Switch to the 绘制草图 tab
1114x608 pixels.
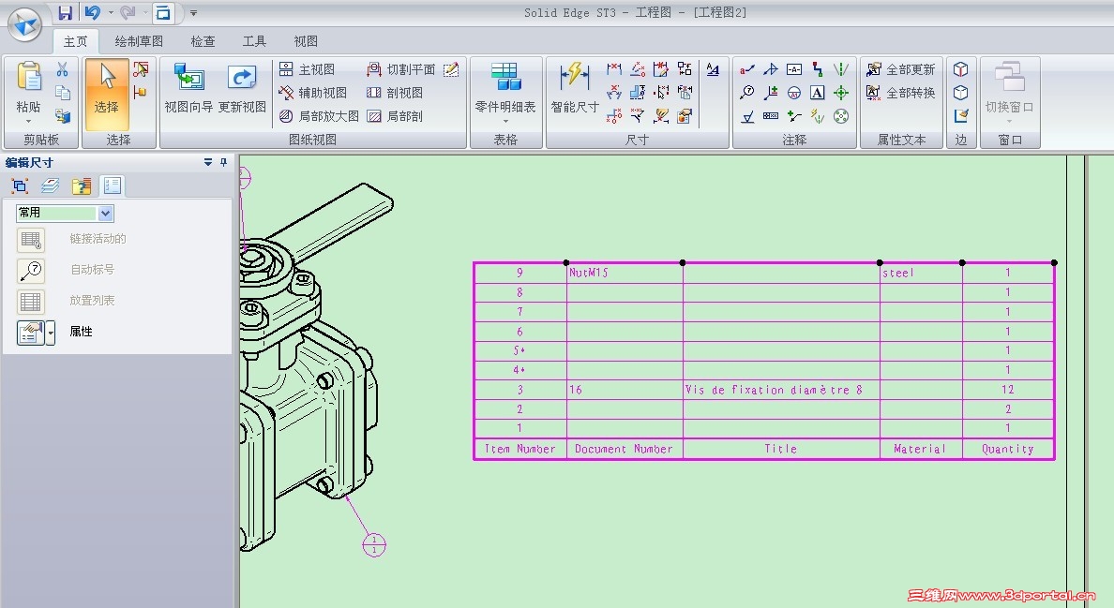coord(139,42)
